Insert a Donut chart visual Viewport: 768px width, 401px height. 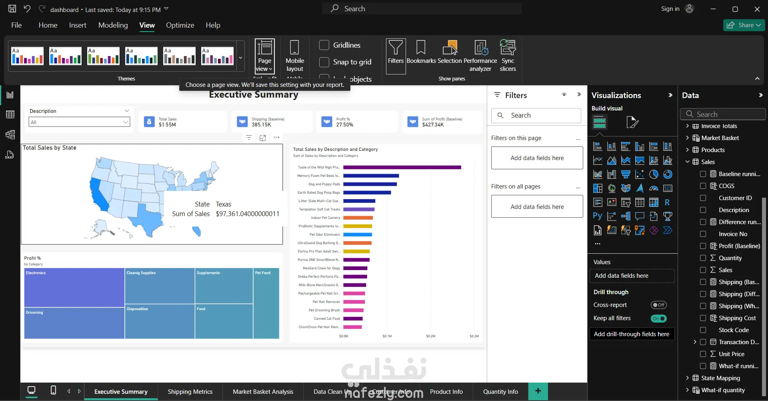point(668,174)
